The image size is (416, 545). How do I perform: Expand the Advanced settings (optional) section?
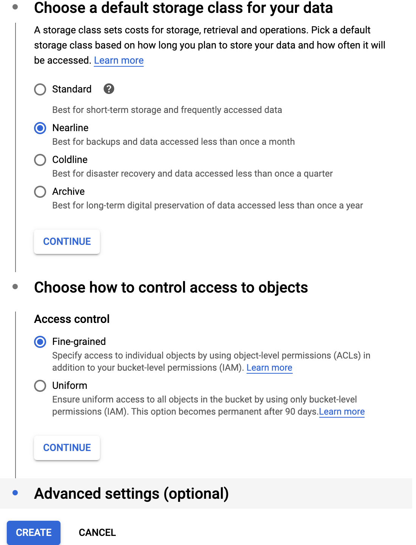[x=131, y=493]
